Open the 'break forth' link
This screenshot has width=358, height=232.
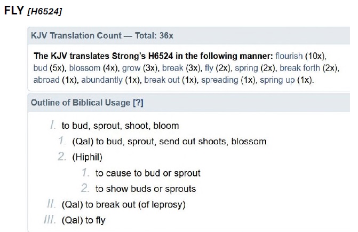pyautogui.click(x=300, y=68)
